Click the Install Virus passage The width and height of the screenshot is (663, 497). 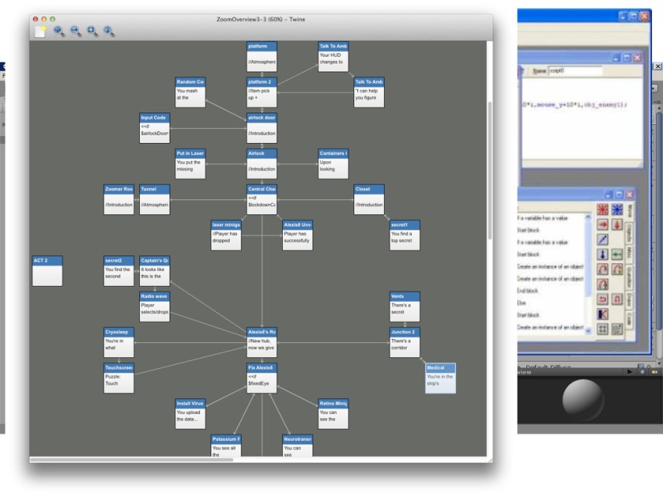pyautogui.click(x=190, y=413)
